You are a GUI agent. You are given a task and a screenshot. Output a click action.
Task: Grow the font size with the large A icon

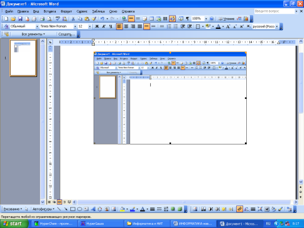pyautogui.click(x=228, y=26)
